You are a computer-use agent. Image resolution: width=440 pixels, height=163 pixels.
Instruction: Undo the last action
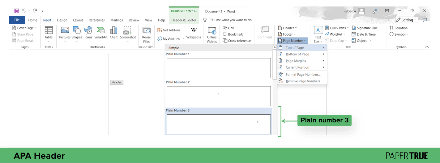pyautogui.click(x=24, y=11)
